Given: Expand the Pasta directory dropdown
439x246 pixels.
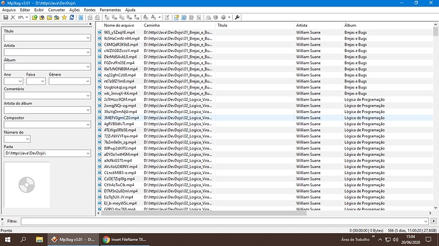Looking at the screenshot, I should (x=88, y=153).
